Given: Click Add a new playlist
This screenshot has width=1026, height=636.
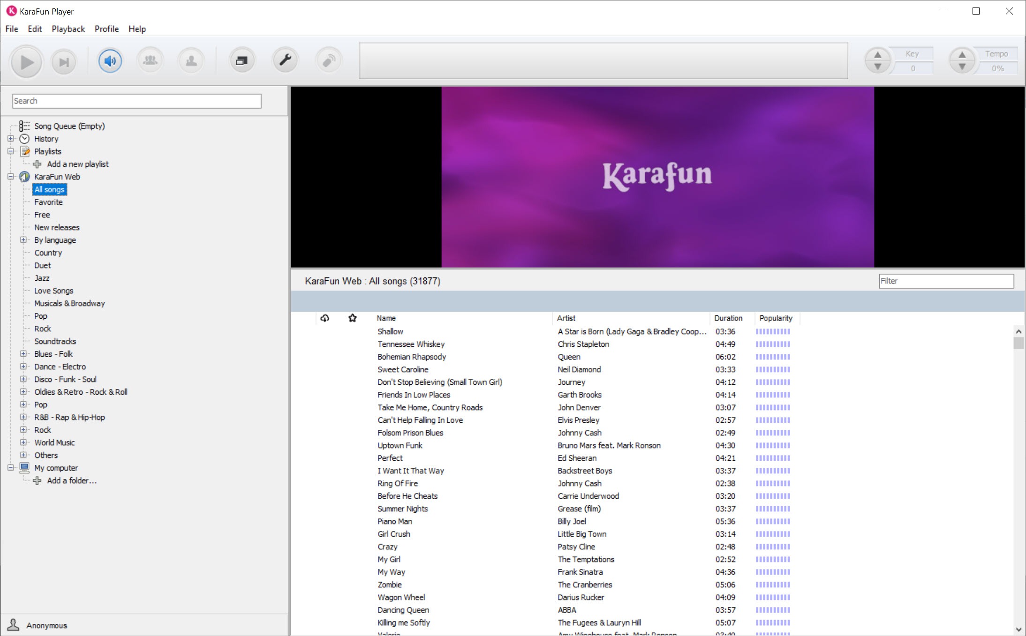Looking at the screenshot, I should click(77, 164).
